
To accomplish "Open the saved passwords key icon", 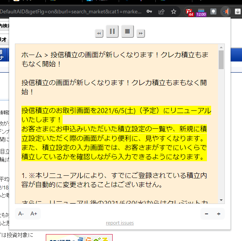I will (150, 11).
